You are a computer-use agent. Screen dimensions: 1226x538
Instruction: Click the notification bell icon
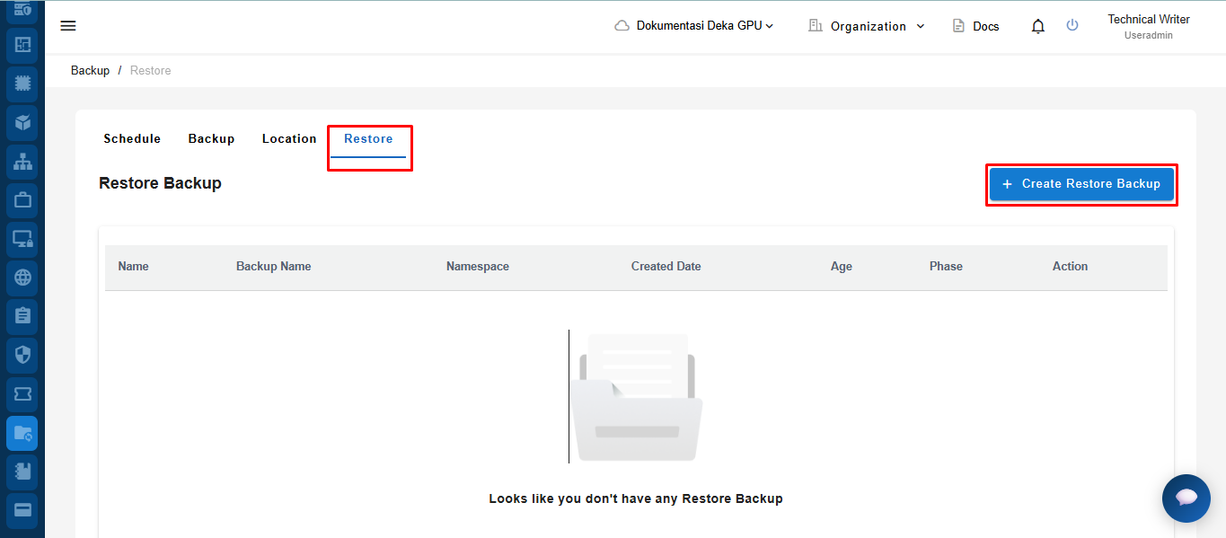click(1038, 26)
